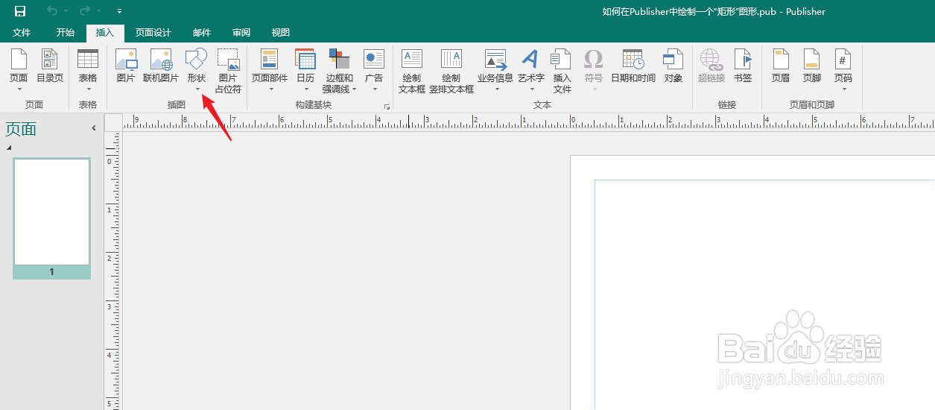Select the 插入 ribbon tab
The width and height of the screenshot is (935, 410).
[x=105, y=33]
